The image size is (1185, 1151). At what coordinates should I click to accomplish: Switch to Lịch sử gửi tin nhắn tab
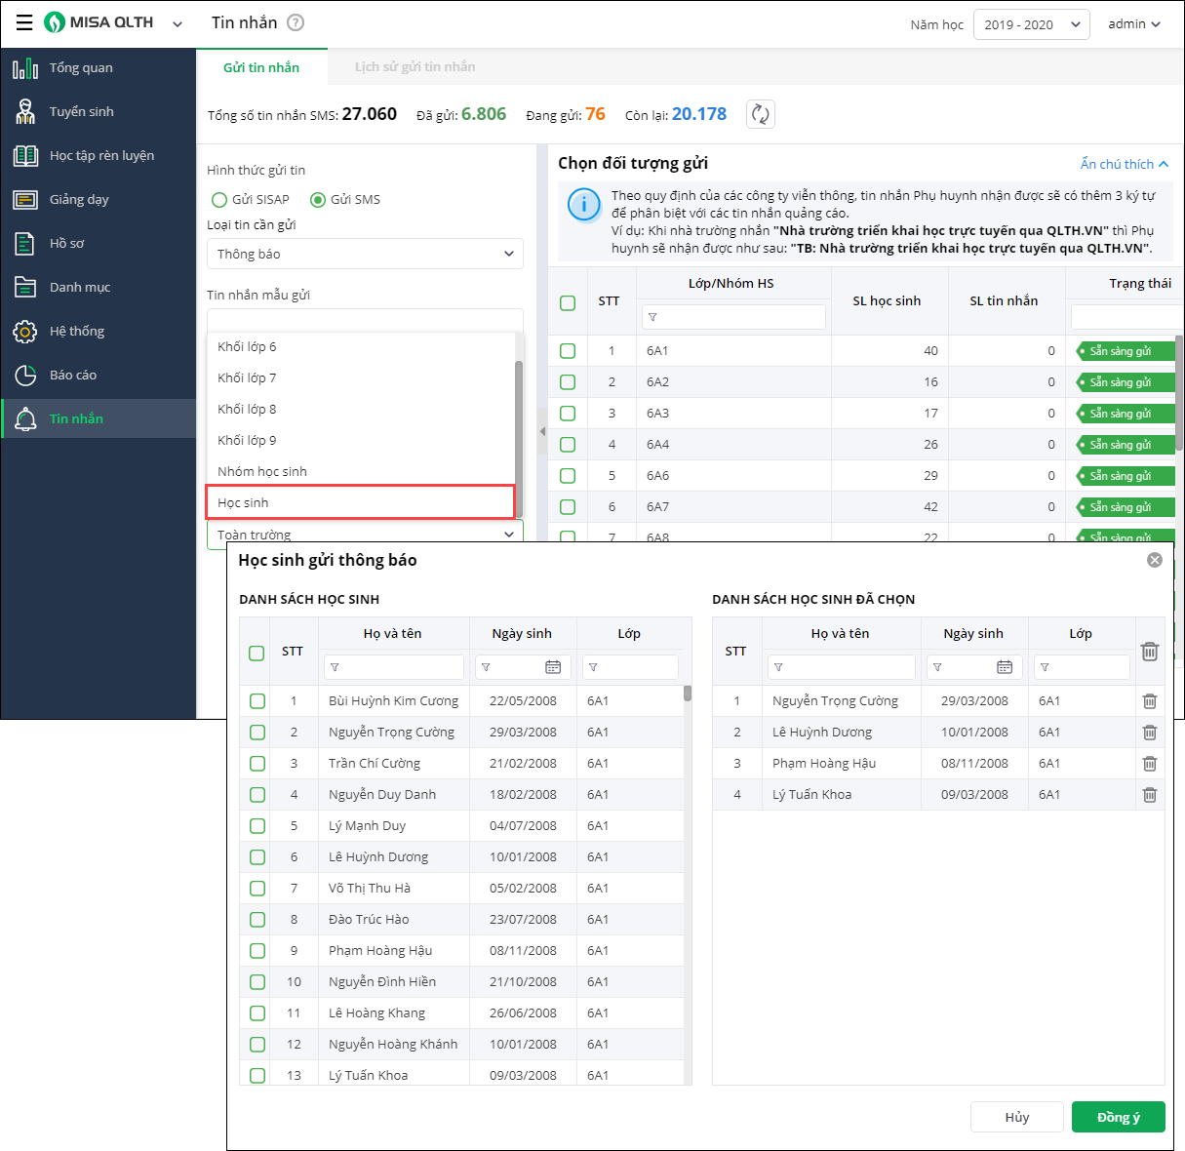[415, 67]
